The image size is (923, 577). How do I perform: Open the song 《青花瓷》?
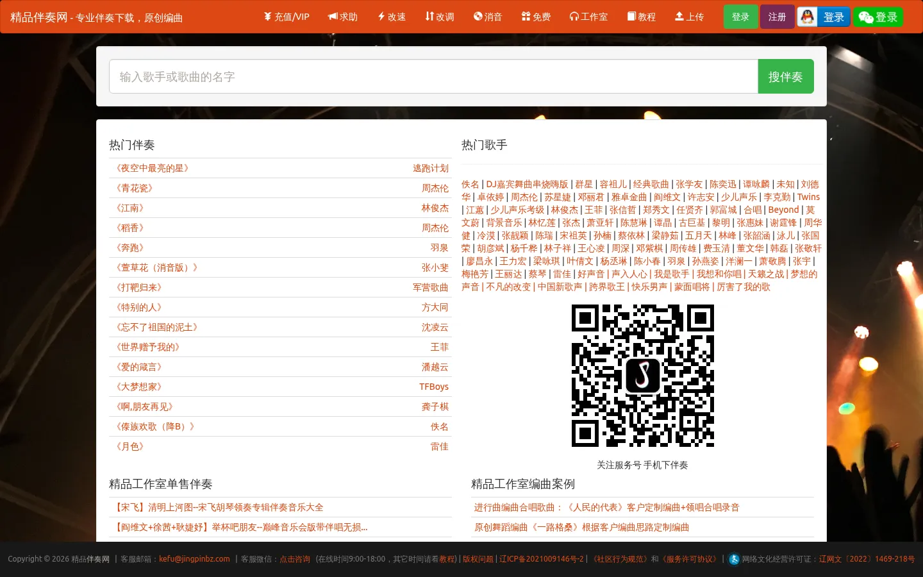tap(134, 188)
